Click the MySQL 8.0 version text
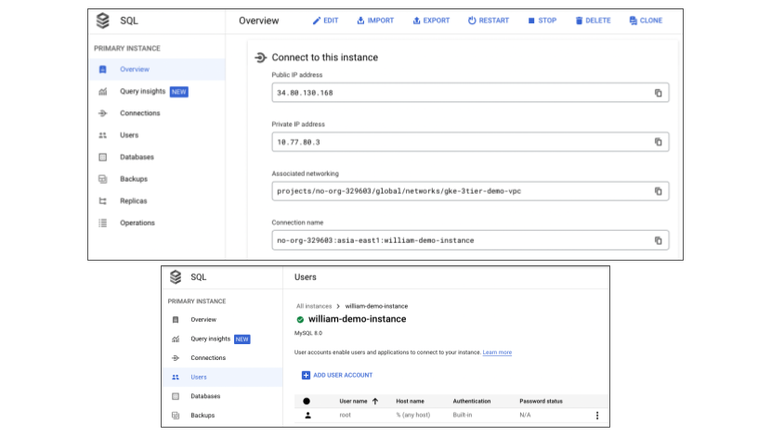Viewport: 771px width, 436px height. tap(308, 333)
